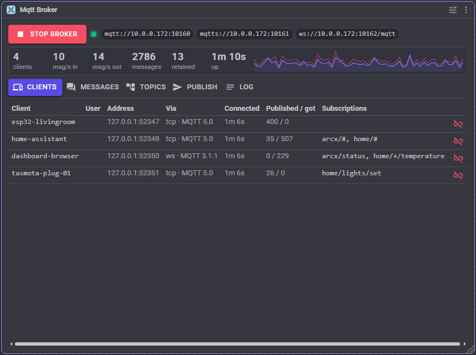
Task: Click the mqtts://10.0.0.172:10161 address chip
Action: (x=245, y=34)
